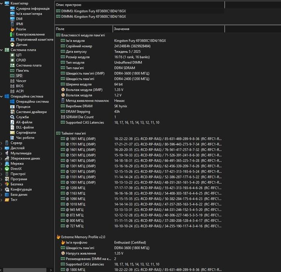
Task: Click the Конфігурація gear icon
Action: point(7,190)
